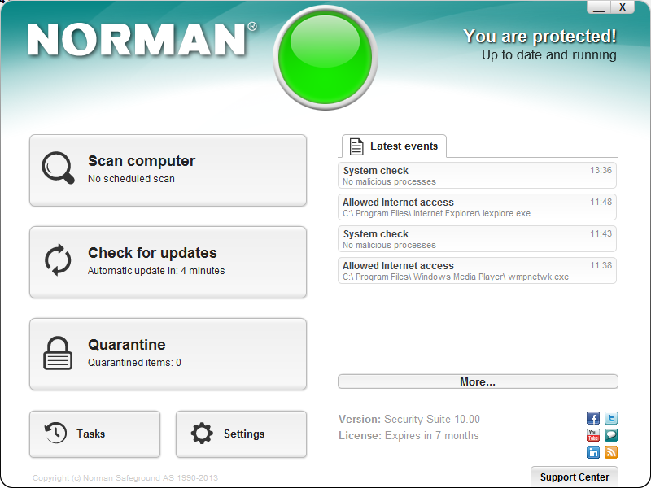Select the wmpnetwk.exe Allowed Internet access event
The image size is (651, 488).
(x=477, y=271)
